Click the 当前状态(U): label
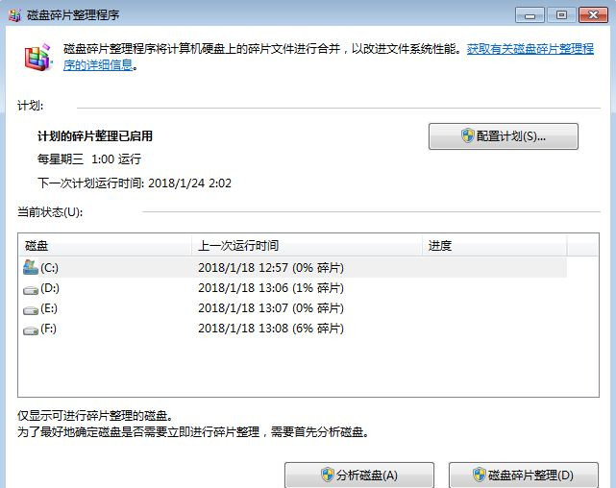 click(x=50, y=212)
